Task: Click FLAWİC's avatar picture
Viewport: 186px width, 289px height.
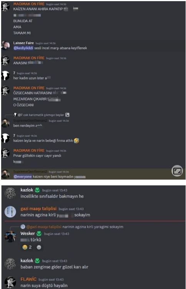Action: tap(10, 282)
